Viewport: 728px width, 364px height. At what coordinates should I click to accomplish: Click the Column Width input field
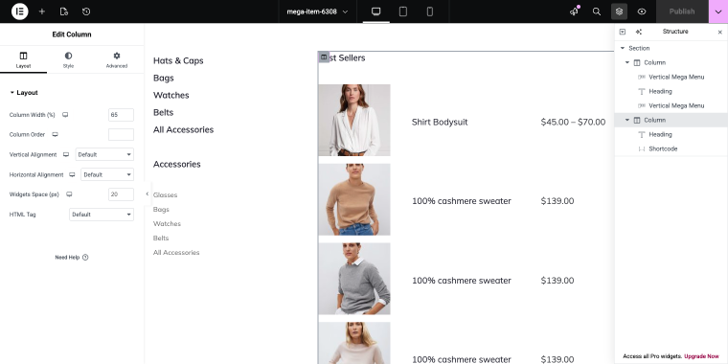point(121,115)
